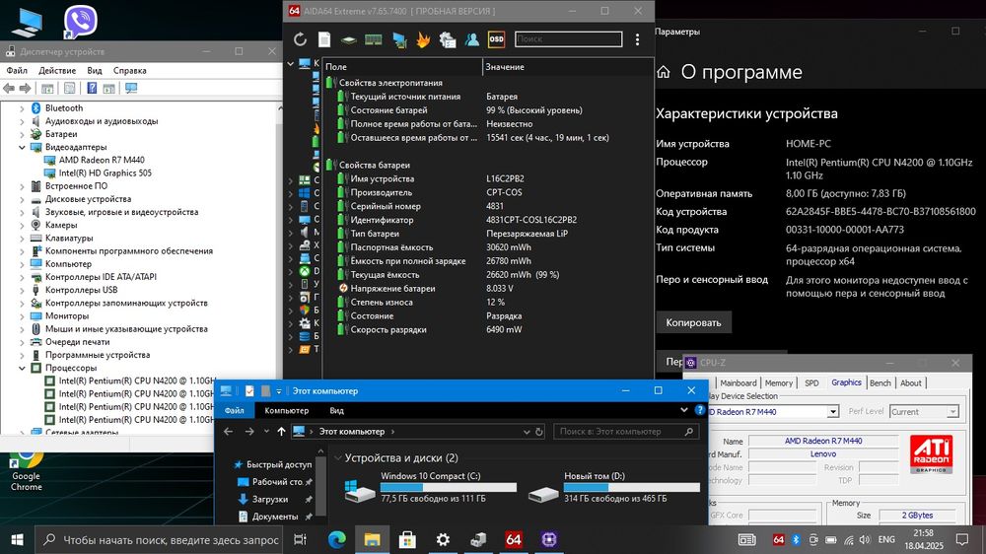Viewport: 986px width, 554px height.
Task: Open Файл menu in Device Manager
Action: click(17, 70)
